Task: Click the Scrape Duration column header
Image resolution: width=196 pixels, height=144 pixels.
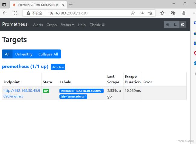Action: tap(132, 79)
